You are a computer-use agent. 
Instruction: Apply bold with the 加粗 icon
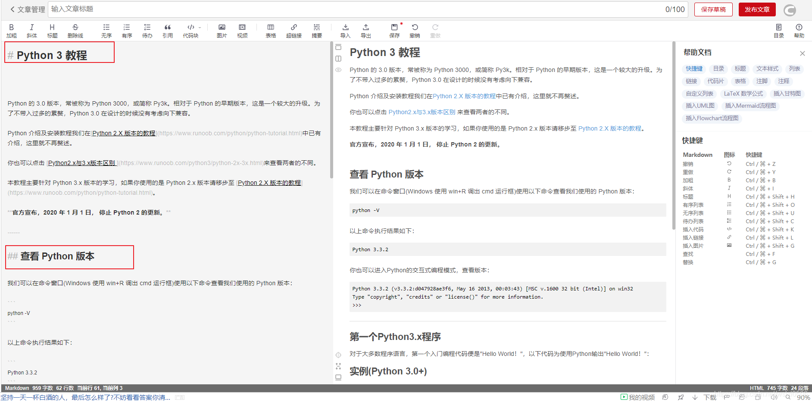coord(11,31)
